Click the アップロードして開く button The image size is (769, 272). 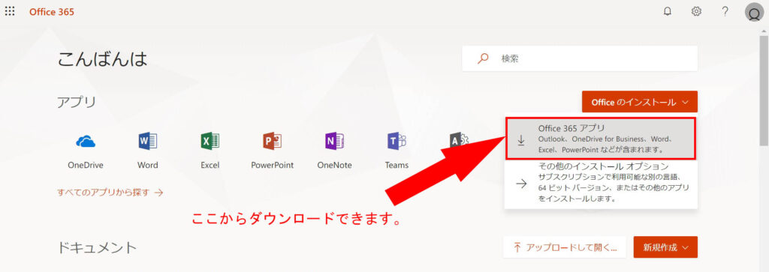pyautogui.click(x=565, y=247)
